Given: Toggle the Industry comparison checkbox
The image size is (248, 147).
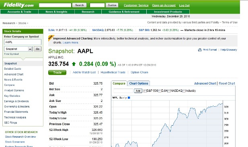Looking at the screenshot, I should click(x=184, y=91).
